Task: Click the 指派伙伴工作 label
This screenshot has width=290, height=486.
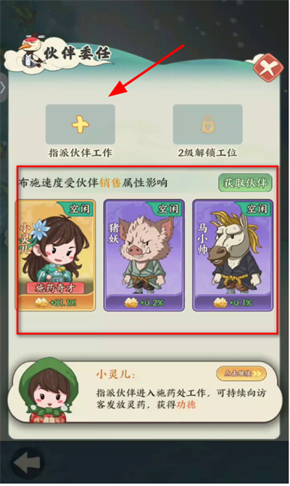Action: 80,153
